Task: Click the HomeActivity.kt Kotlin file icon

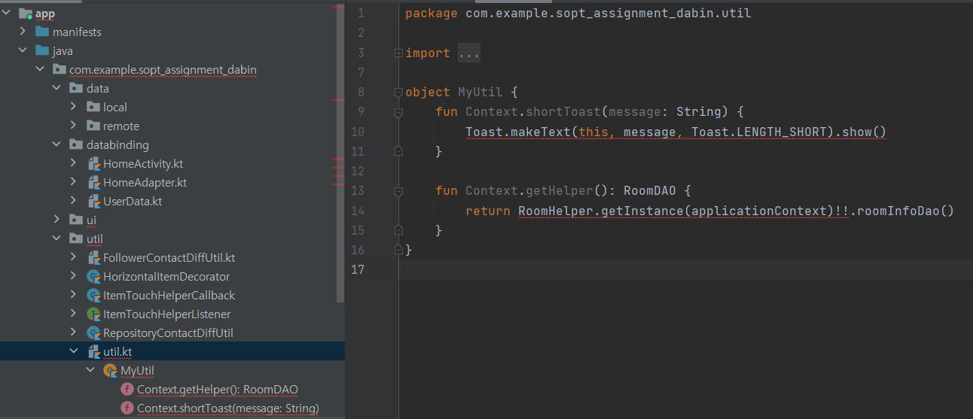Action: click(93, 163)
